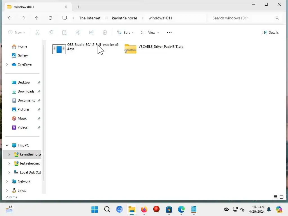Image resolution: width=288 pixels, height=216 pixels.
Task: Expand chevron after The Internet breadcrumb
Action: pos(106,18)
